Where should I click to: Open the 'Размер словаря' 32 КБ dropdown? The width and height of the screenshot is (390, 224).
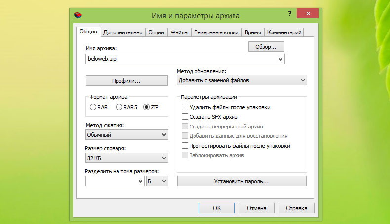127,158
